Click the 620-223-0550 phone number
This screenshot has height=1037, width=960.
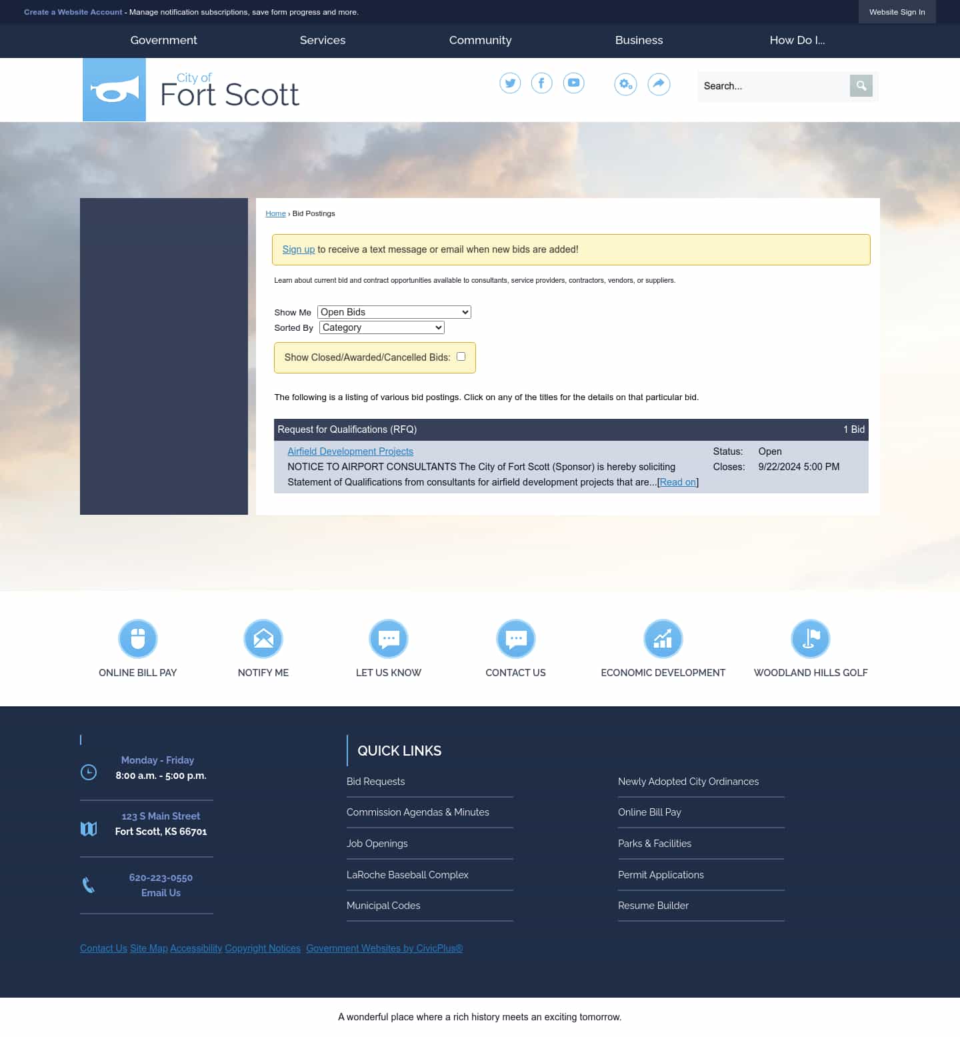[x=161, y=878]
